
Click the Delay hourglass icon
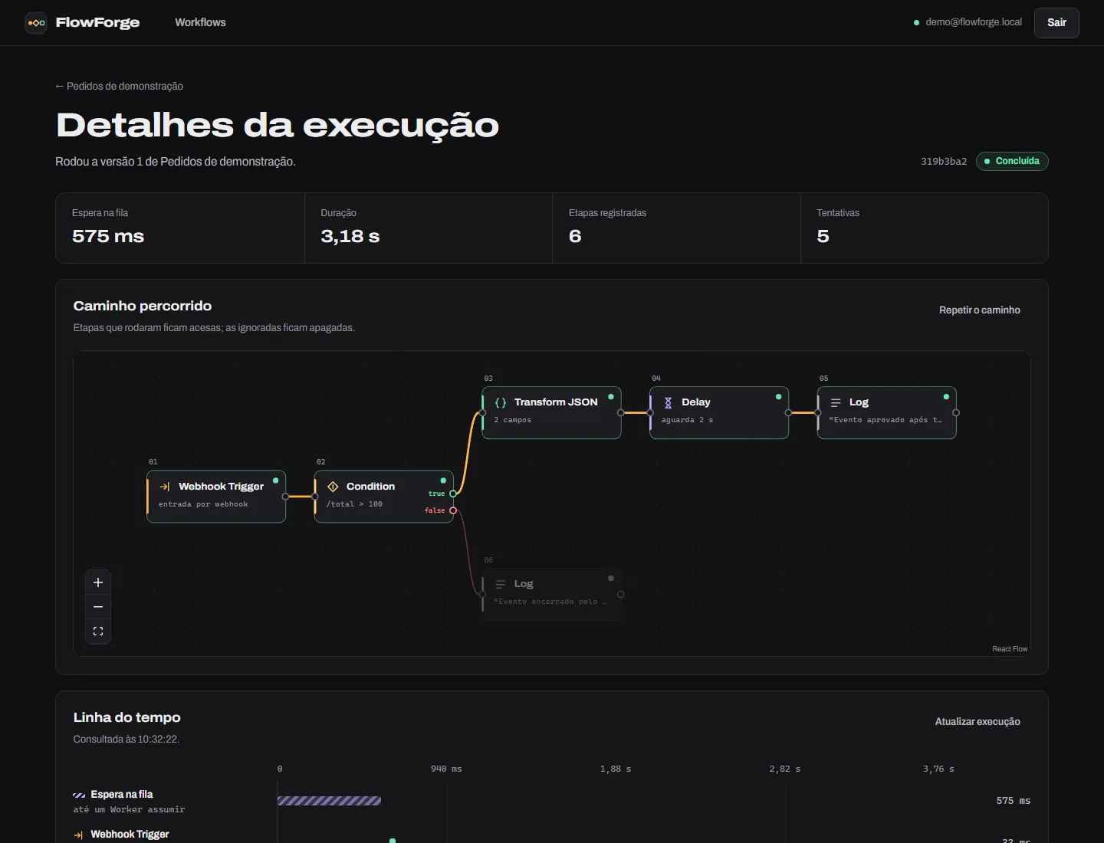(x=668, y=402)
